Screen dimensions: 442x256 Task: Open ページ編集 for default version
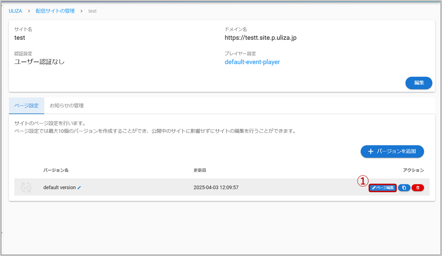click(x=383, y=188)
